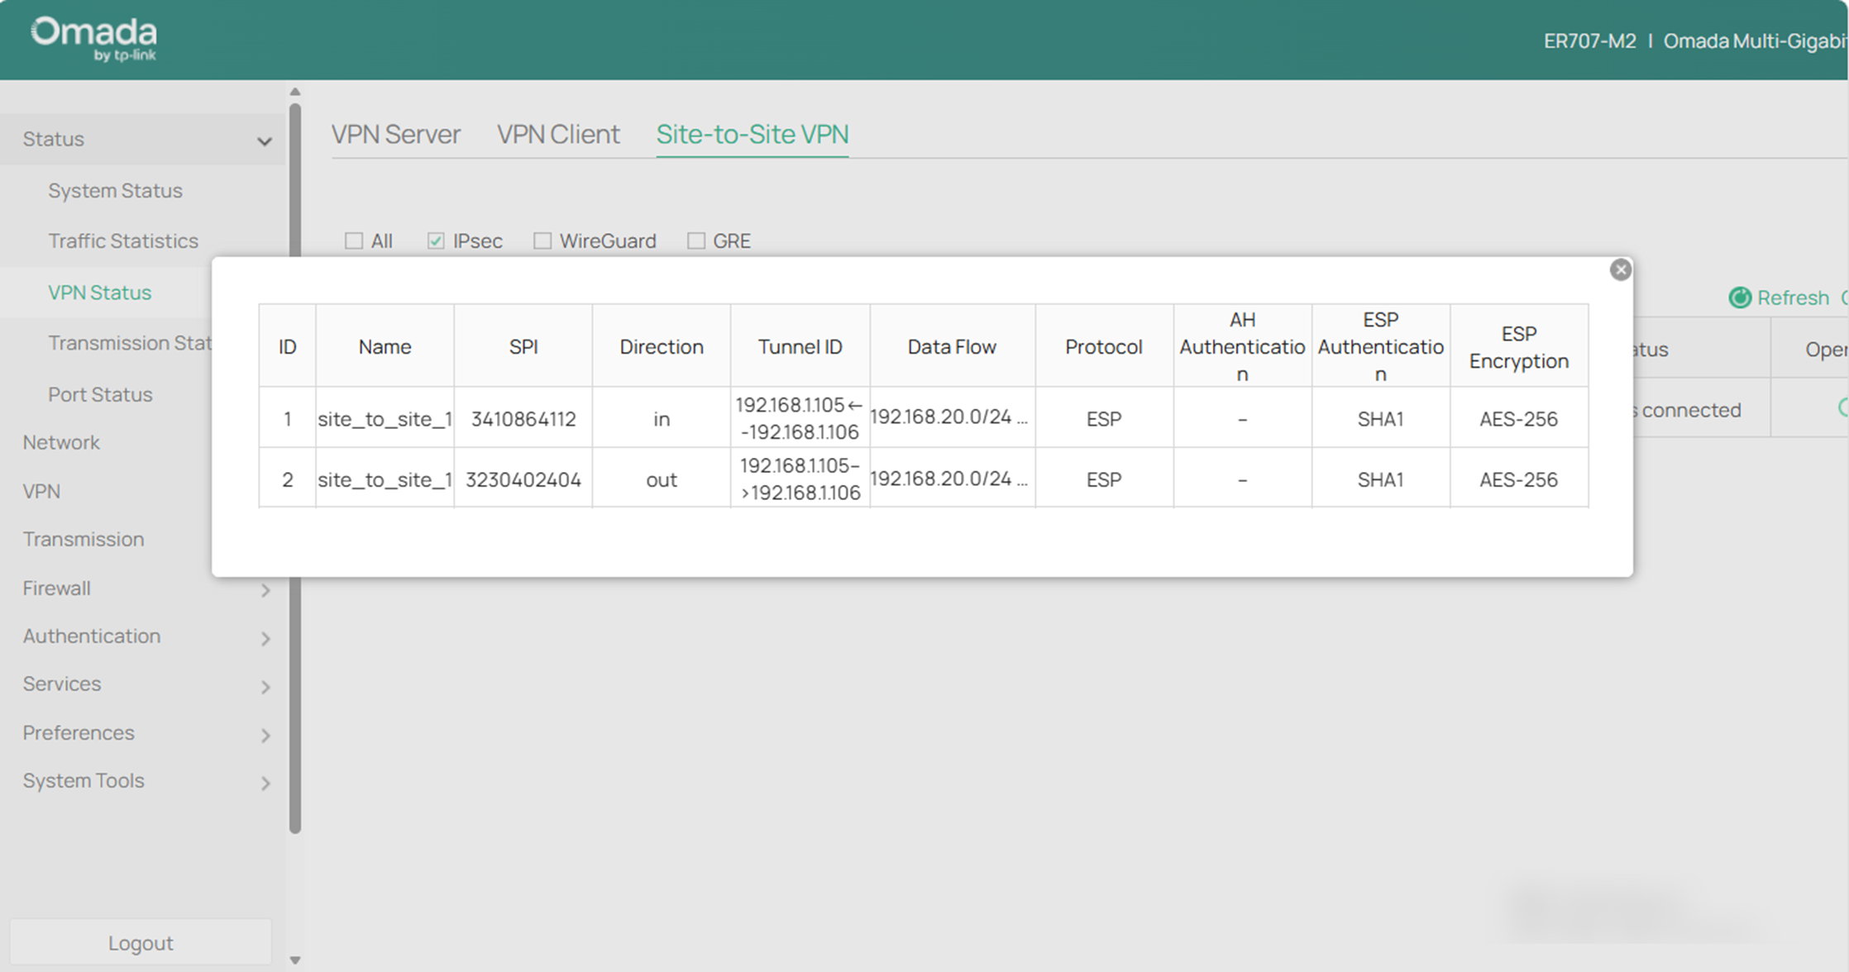Click the green circular Refresh icon

pyautogui.click(x=1740, y=298)
